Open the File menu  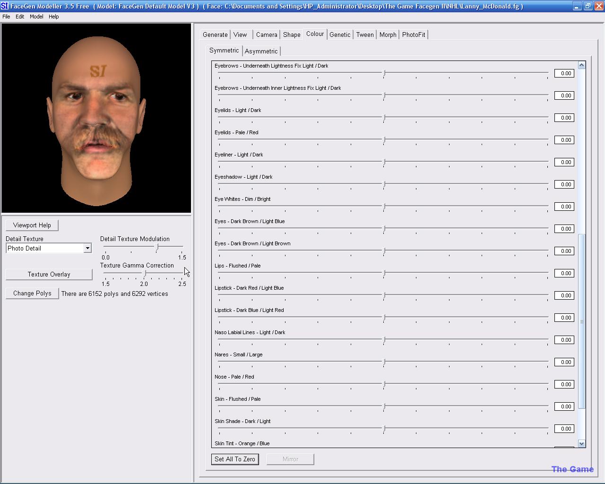[x=6, y=17]
